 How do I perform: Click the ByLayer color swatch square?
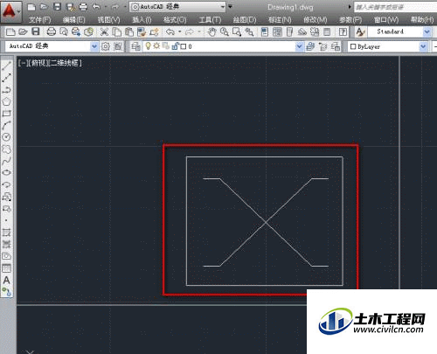click(353, 46)
